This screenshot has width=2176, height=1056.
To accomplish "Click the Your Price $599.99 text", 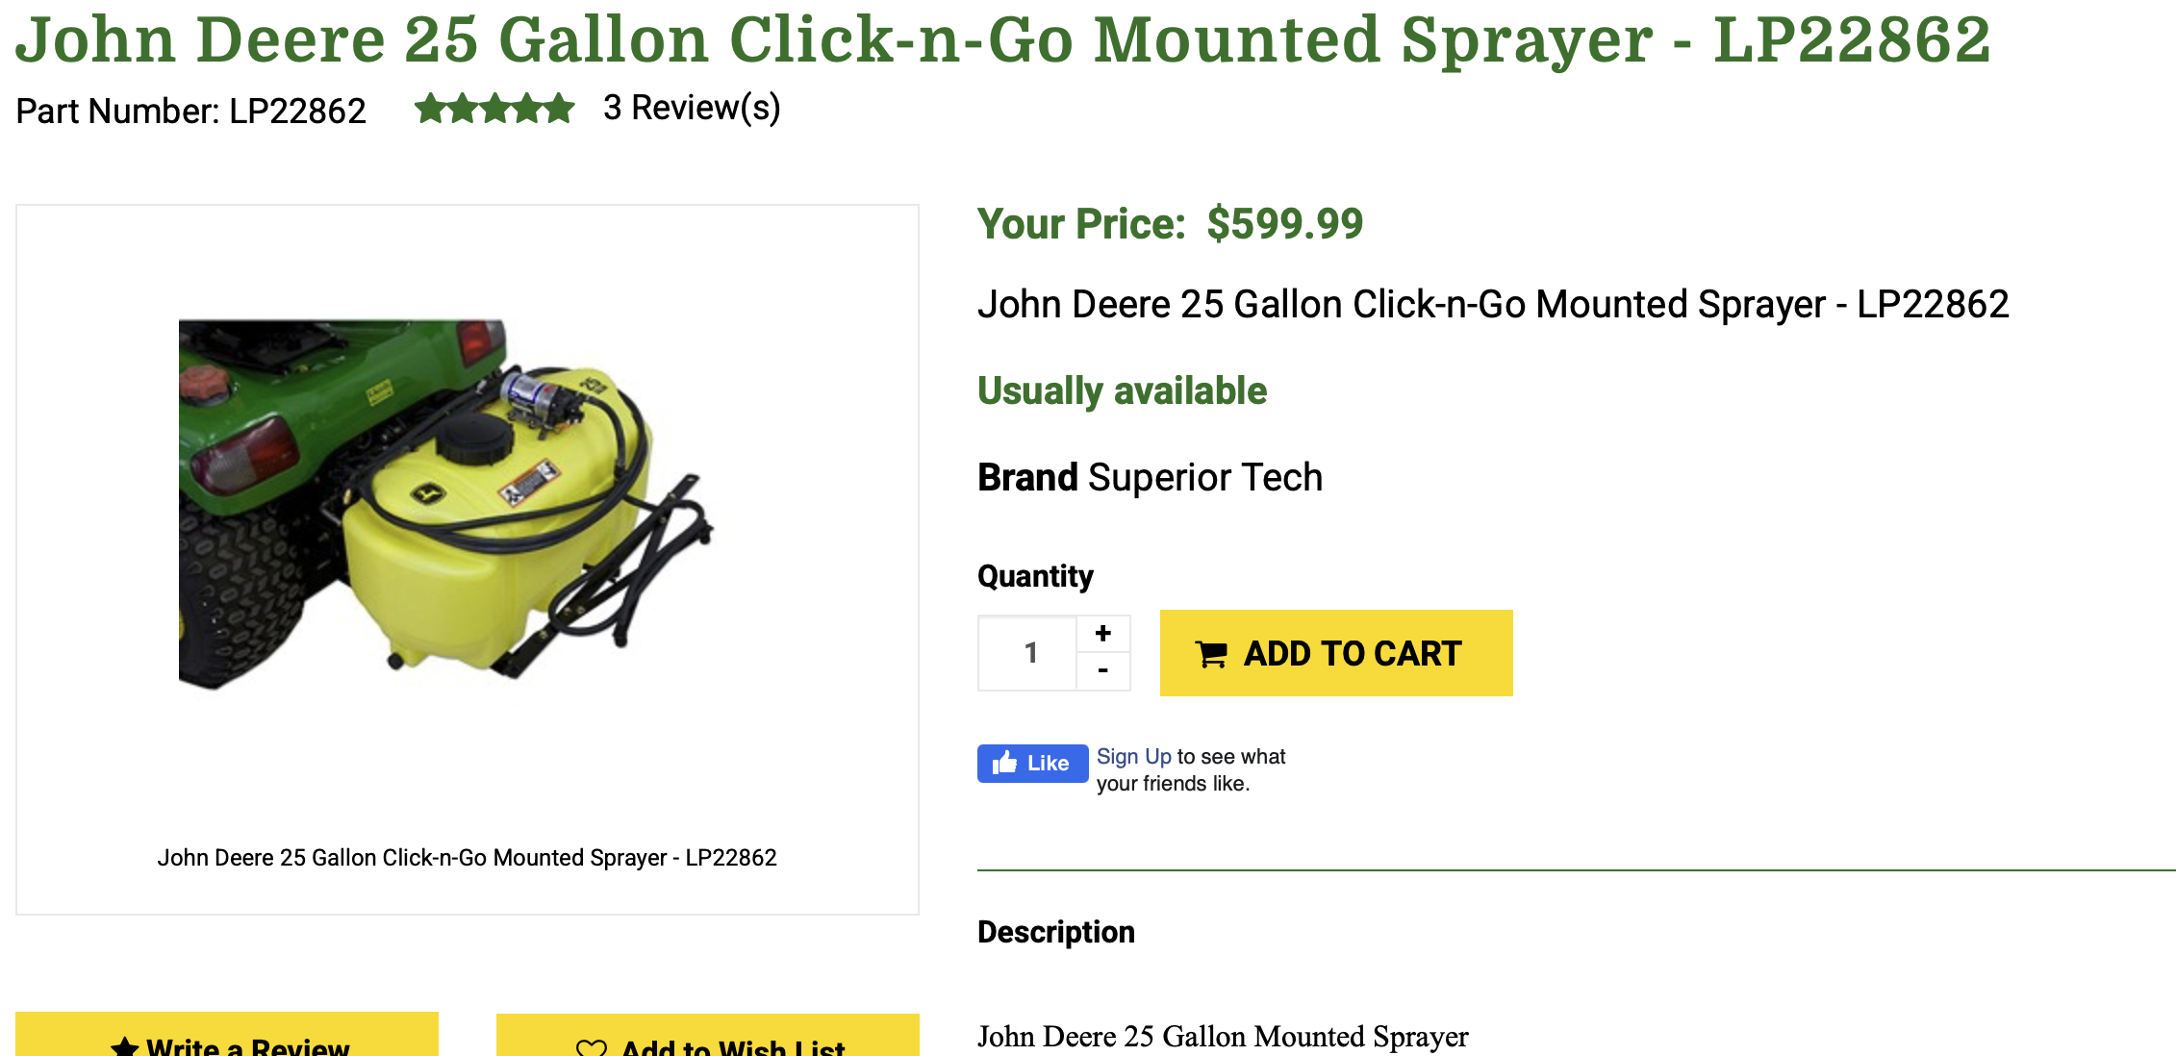I will tap(1170, 224).
